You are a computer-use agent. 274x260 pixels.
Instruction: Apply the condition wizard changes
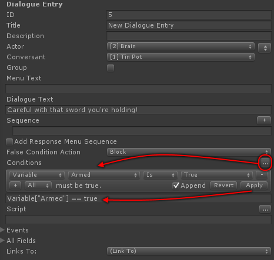click(254, 185)
